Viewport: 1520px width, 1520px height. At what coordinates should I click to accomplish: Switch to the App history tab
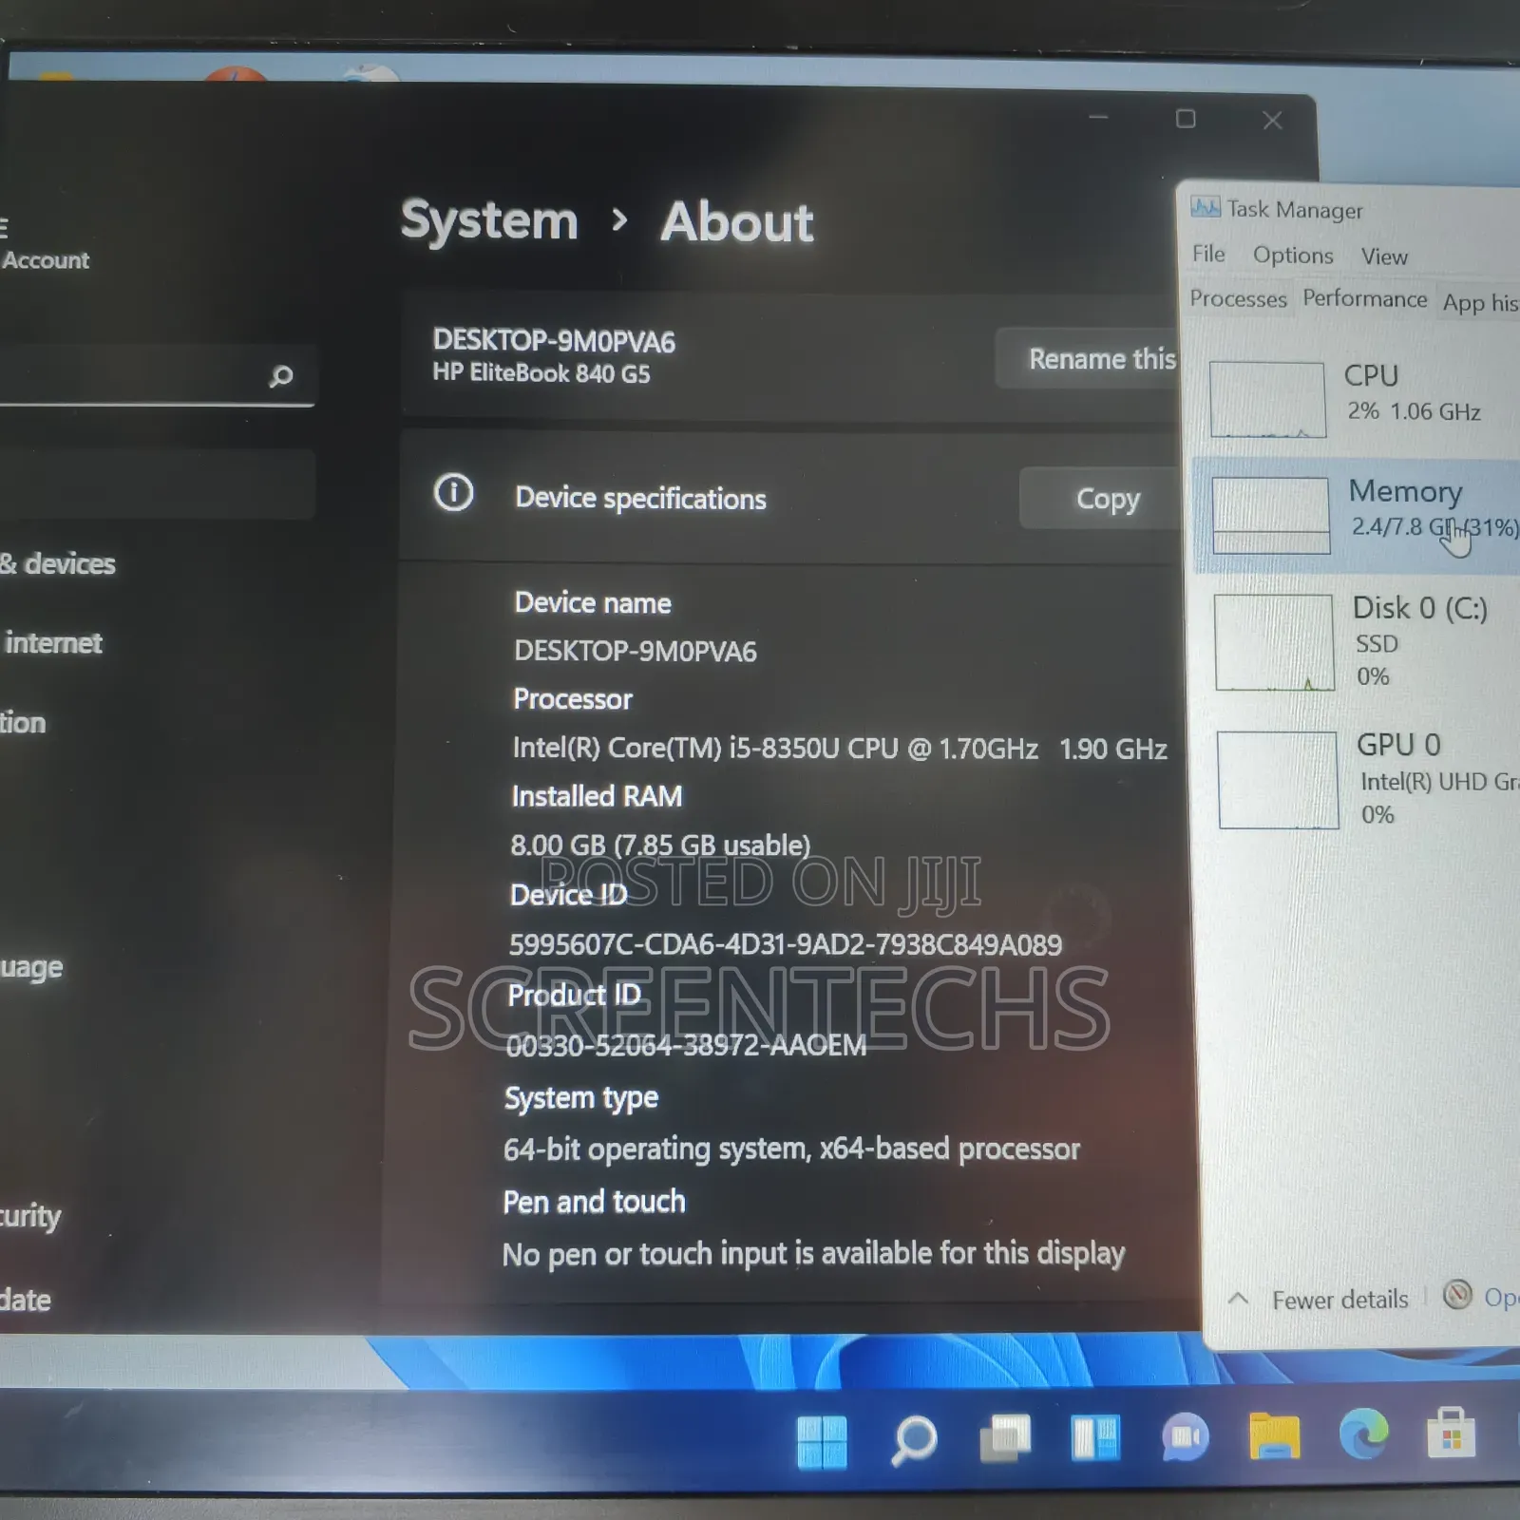pos(1480,302)
